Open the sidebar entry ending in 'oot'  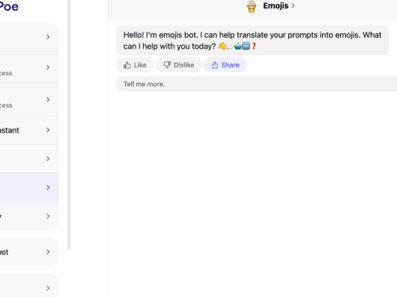[29, 252]
